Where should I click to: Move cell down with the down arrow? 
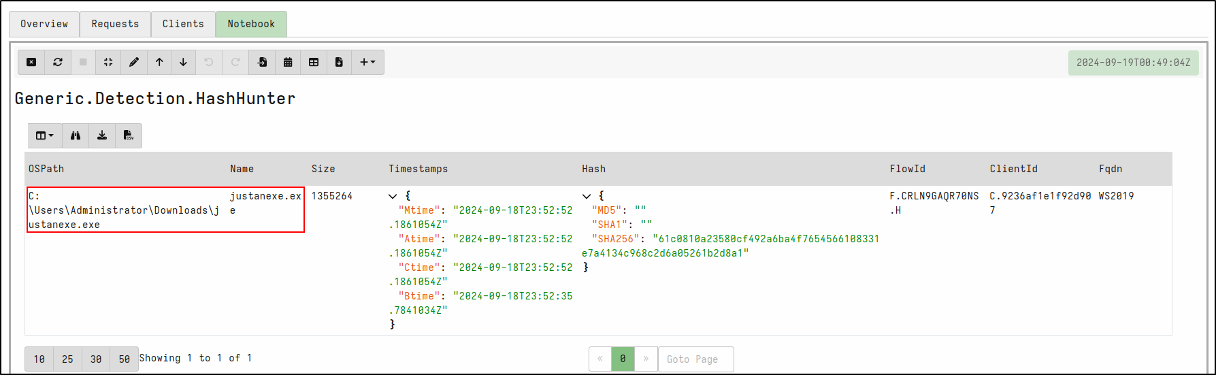[183, 62]
